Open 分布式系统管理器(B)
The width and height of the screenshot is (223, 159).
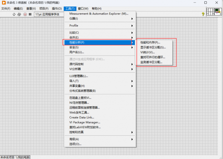[100, 91]
